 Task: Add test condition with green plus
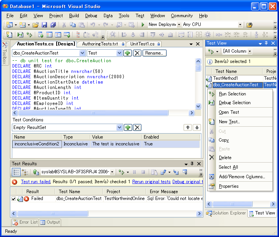pos(128,127)
